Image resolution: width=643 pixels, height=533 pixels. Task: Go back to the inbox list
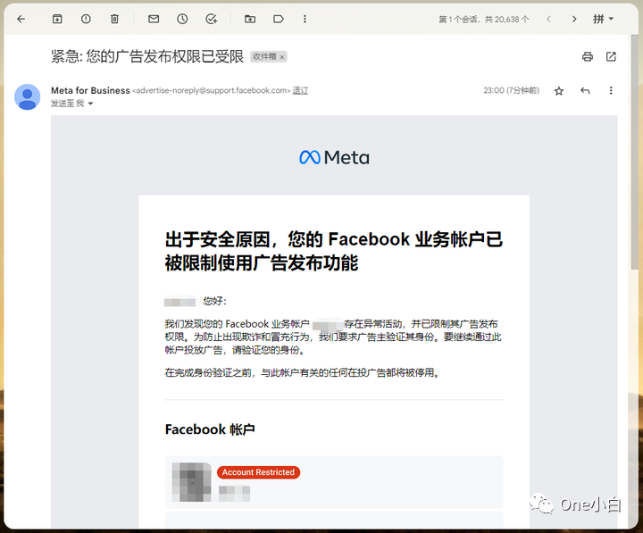coord(21,19)
